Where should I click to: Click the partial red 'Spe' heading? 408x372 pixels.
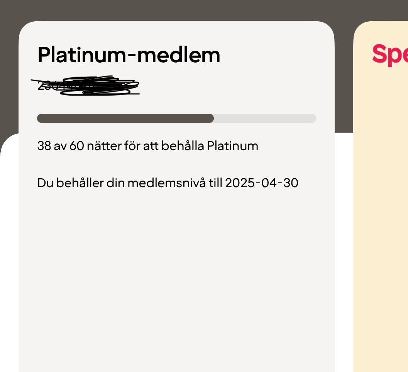[389, 55]
